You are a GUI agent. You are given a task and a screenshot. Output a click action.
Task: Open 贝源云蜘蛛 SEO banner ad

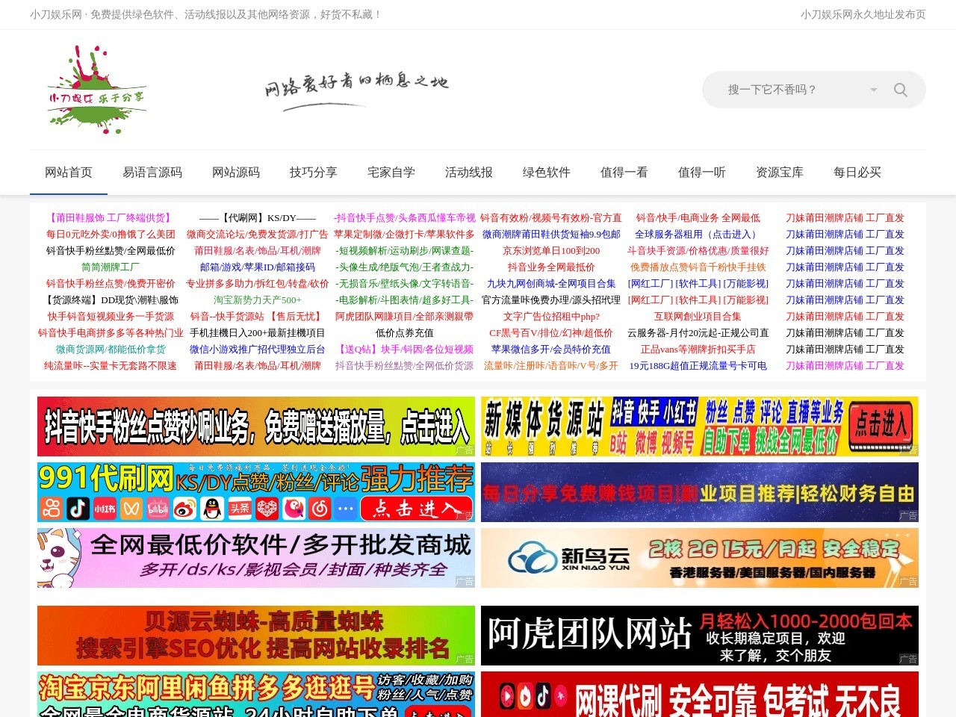tap(256, 636)
